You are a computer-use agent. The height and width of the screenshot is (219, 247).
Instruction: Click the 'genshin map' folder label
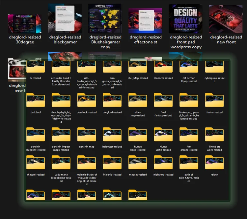(87, 146)
